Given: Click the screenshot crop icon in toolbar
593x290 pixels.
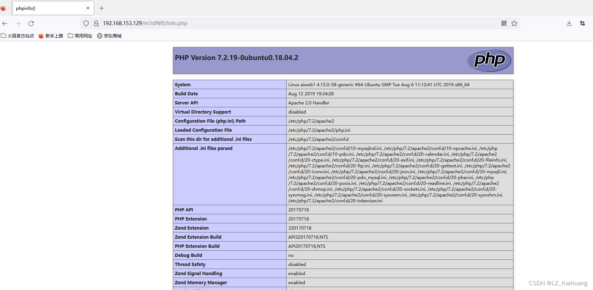Looking at the screenshot, I should (x=582, y=23).
